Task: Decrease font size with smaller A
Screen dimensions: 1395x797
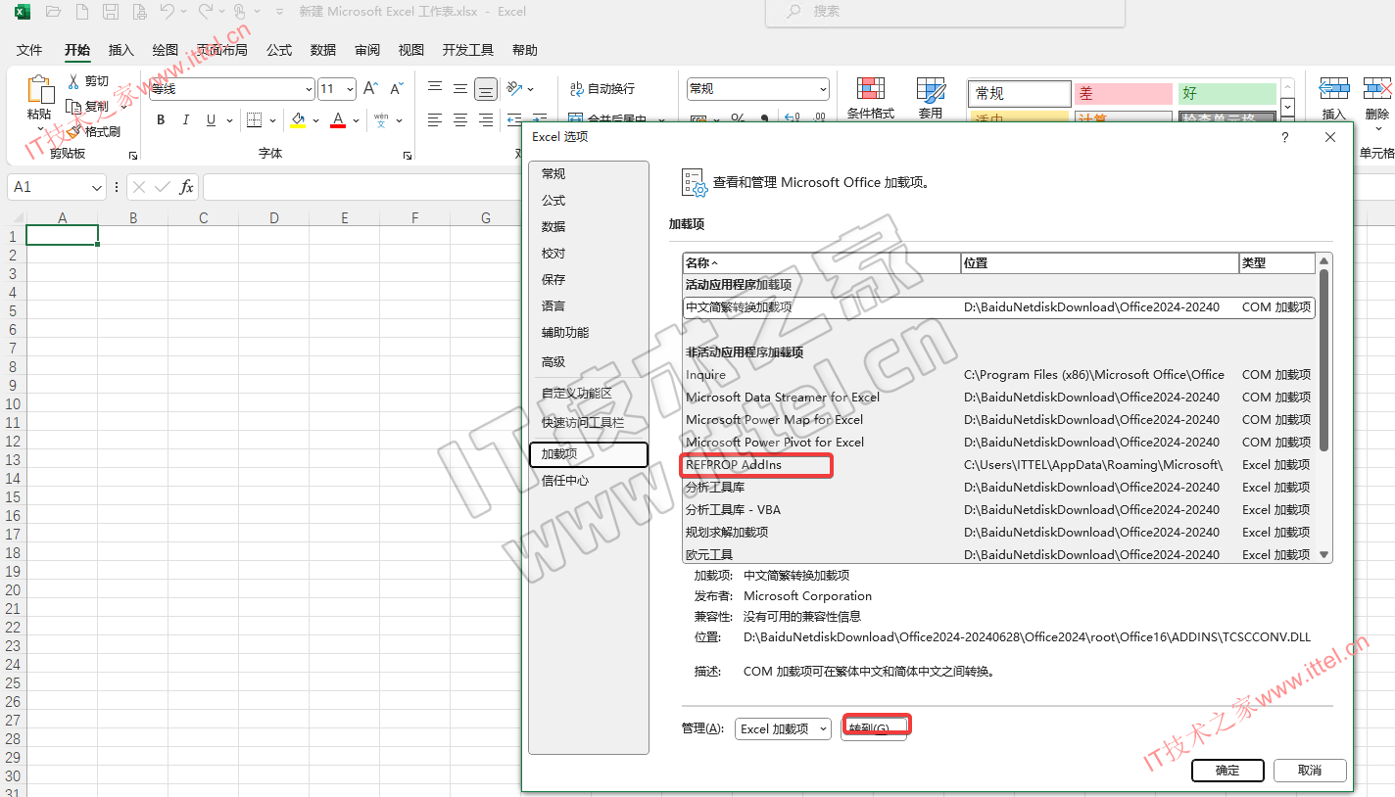Action: tap(396, 89)
